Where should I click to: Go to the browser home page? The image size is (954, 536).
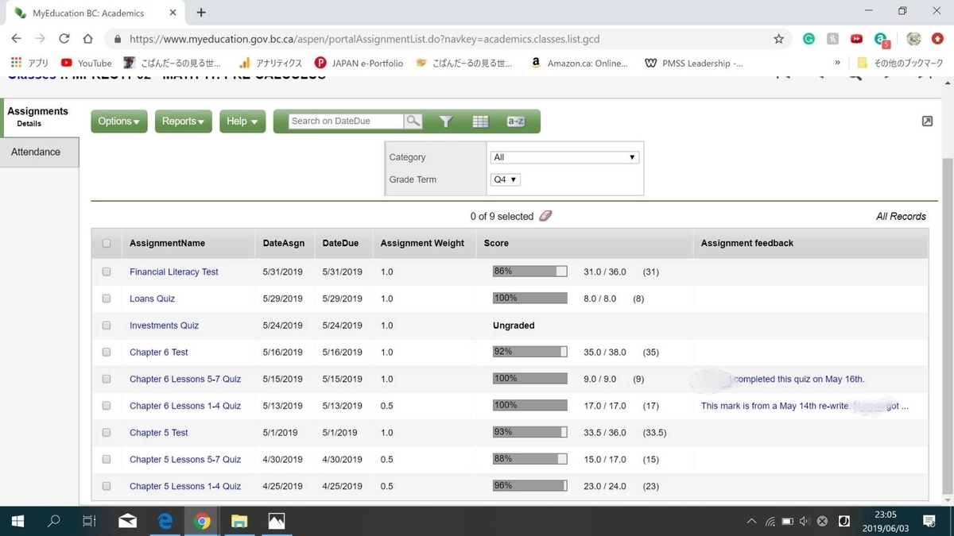click(x=88, y=38)
